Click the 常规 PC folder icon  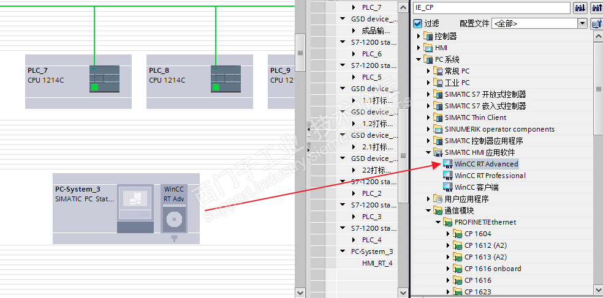point(438,71)
